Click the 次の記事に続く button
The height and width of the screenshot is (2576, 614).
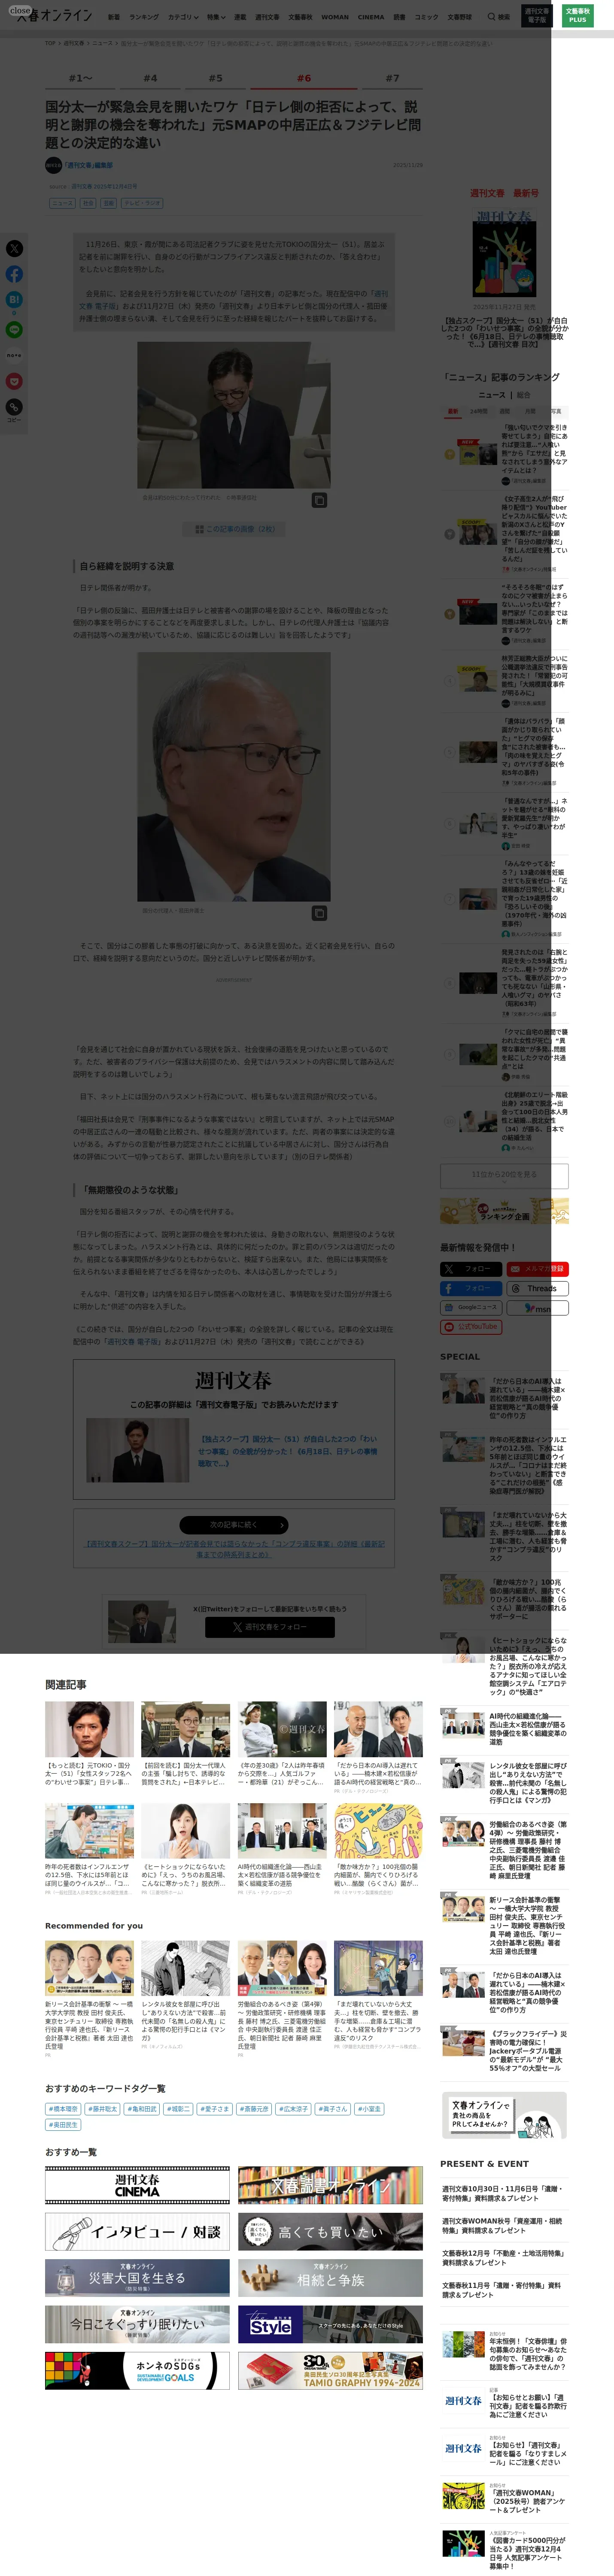point(234,1525)
